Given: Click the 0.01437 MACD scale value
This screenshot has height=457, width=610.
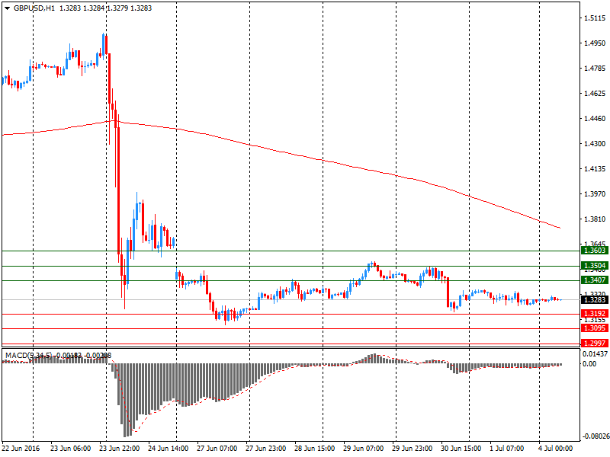Looking at the screenshot, I should [x=595, y=353].
